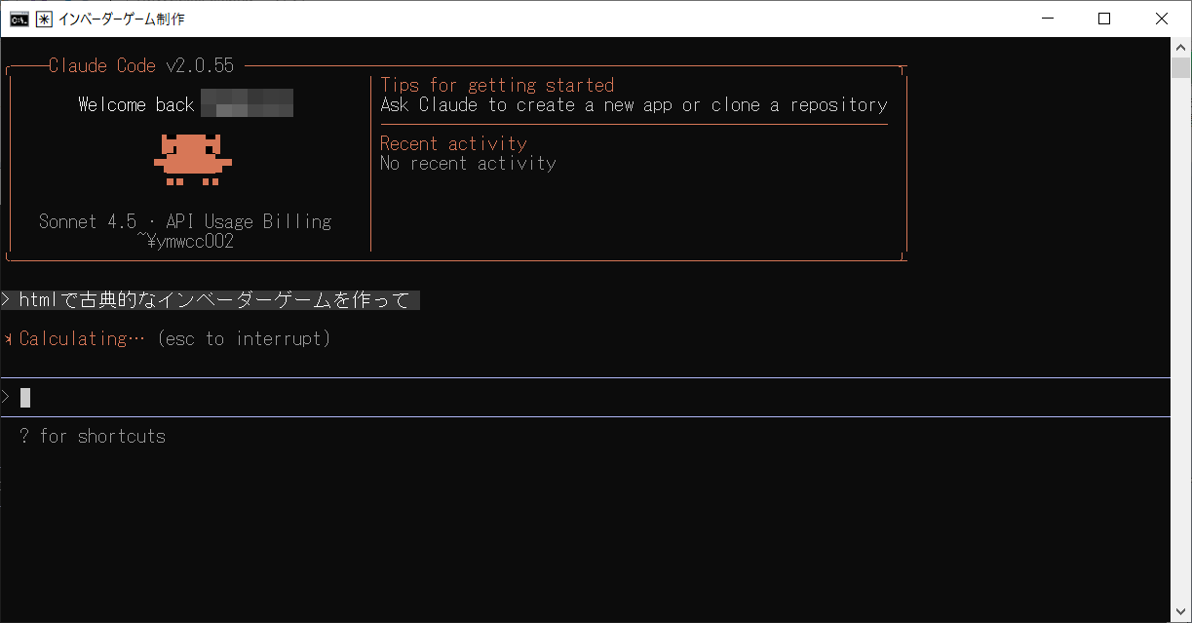Screen dimensions: 1192x623
Task: Click the asterisk icon in the title bar
Action: point(44,19)
